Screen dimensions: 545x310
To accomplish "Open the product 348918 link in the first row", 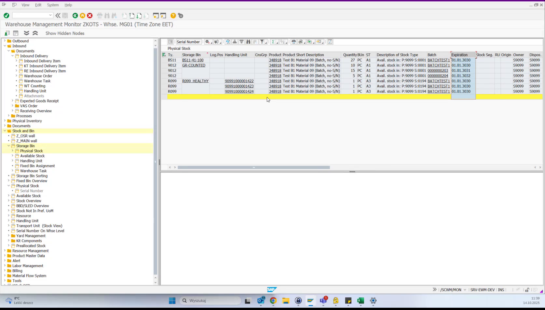I will coord(275,60).
